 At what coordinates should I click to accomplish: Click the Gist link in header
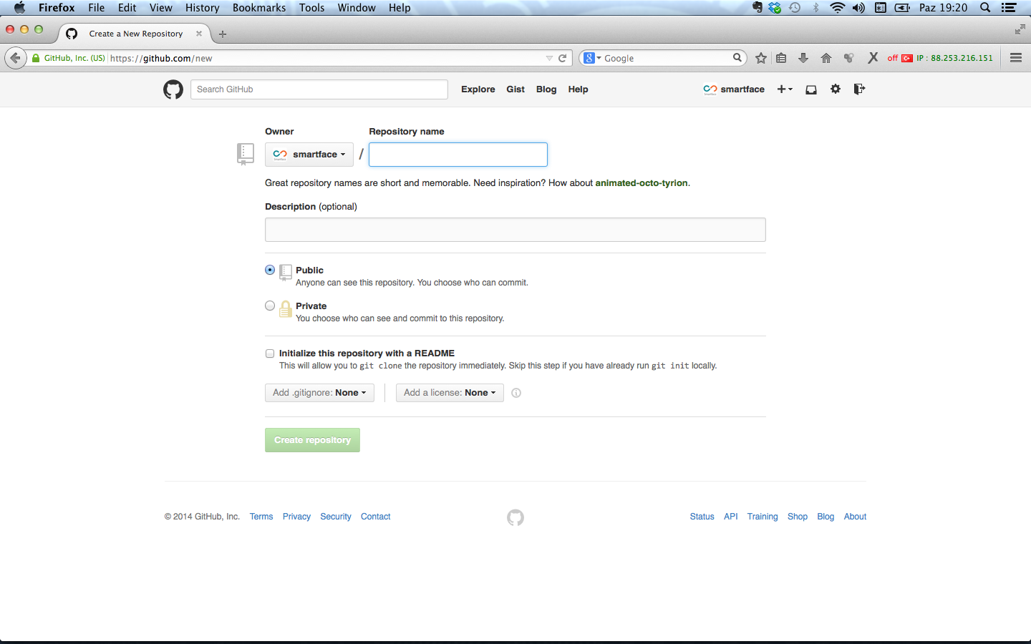coord(515,89)
